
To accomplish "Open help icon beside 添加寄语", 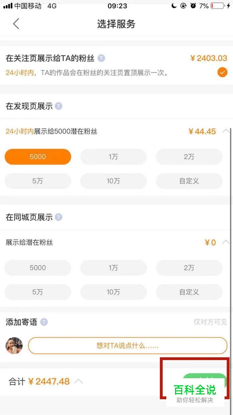I will pos(44,322).
